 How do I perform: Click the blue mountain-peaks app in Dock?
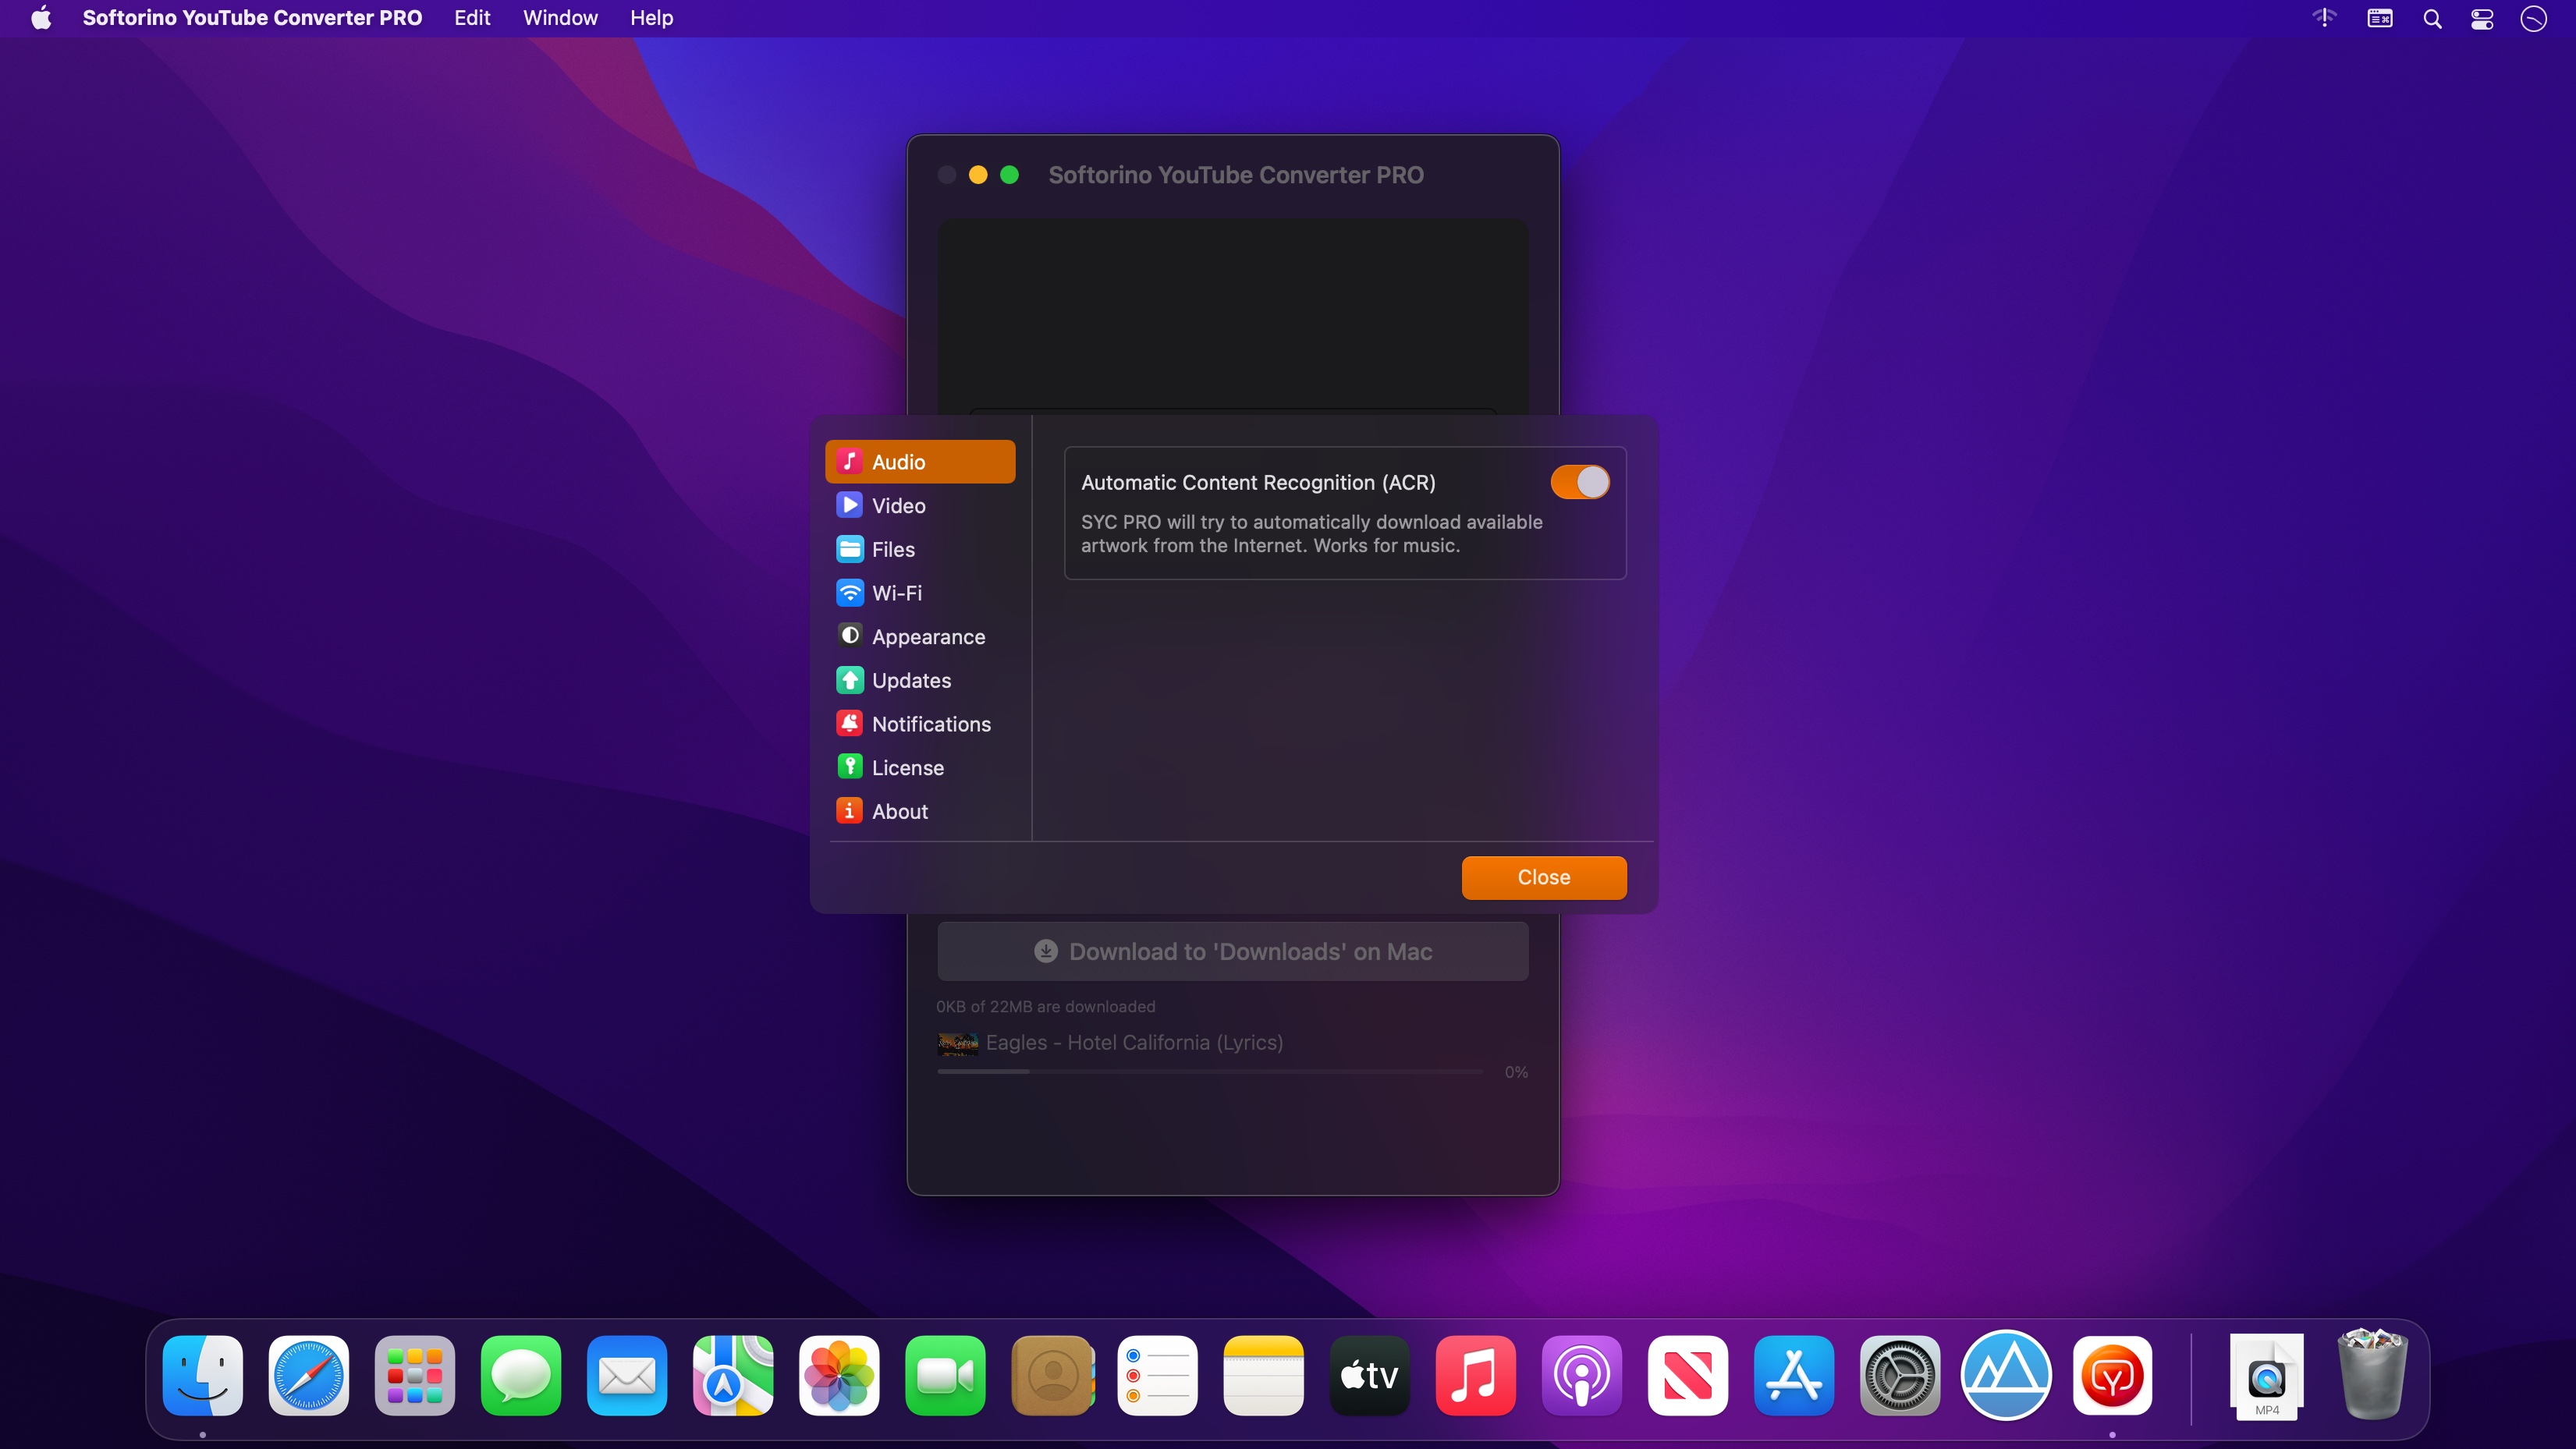coord(2006,1376)
